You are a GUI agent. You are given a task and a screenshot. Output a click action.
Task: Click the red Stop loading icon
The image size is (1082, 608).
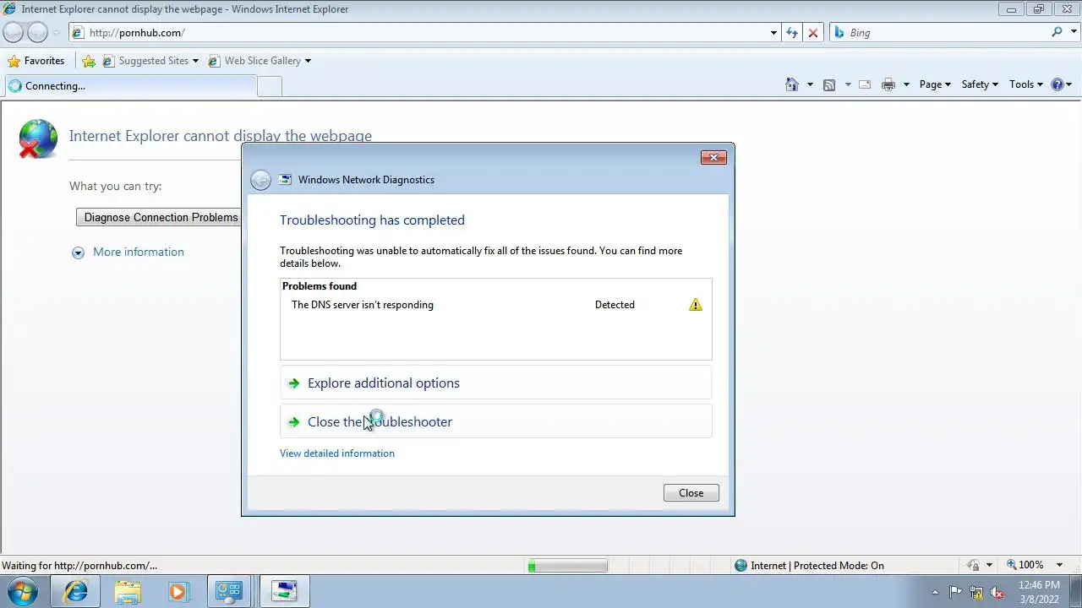point(813,33)
